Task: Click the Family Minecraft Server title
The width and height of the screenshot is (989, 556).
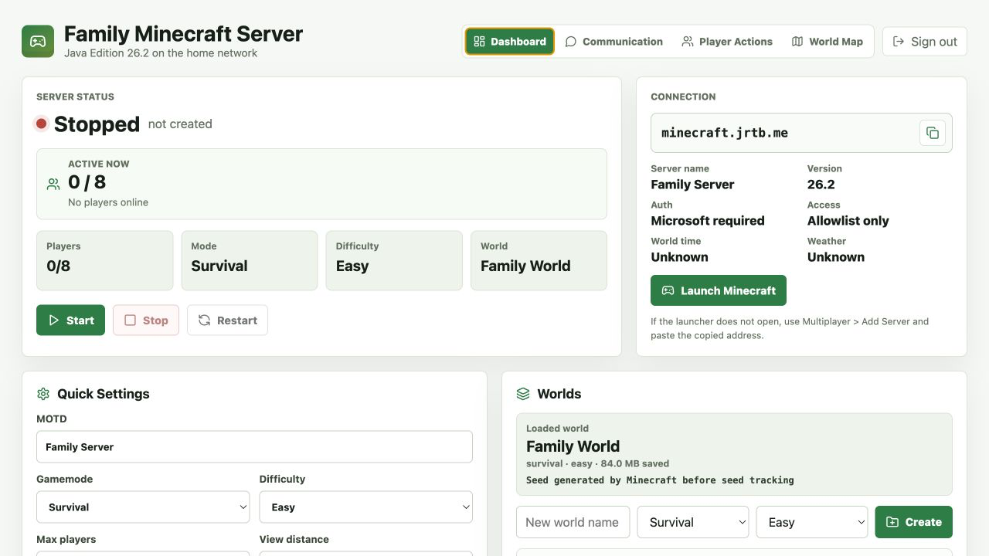Action: point(183,34)
